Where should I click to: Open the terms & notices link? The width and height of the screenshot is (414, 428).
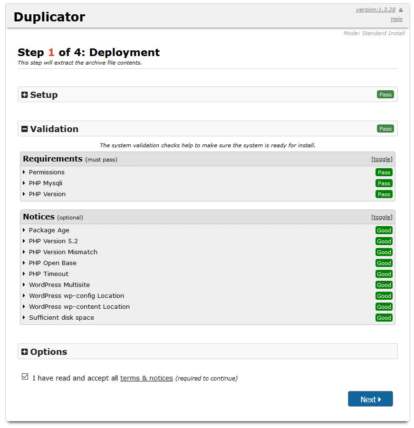[x=146, y=379]
